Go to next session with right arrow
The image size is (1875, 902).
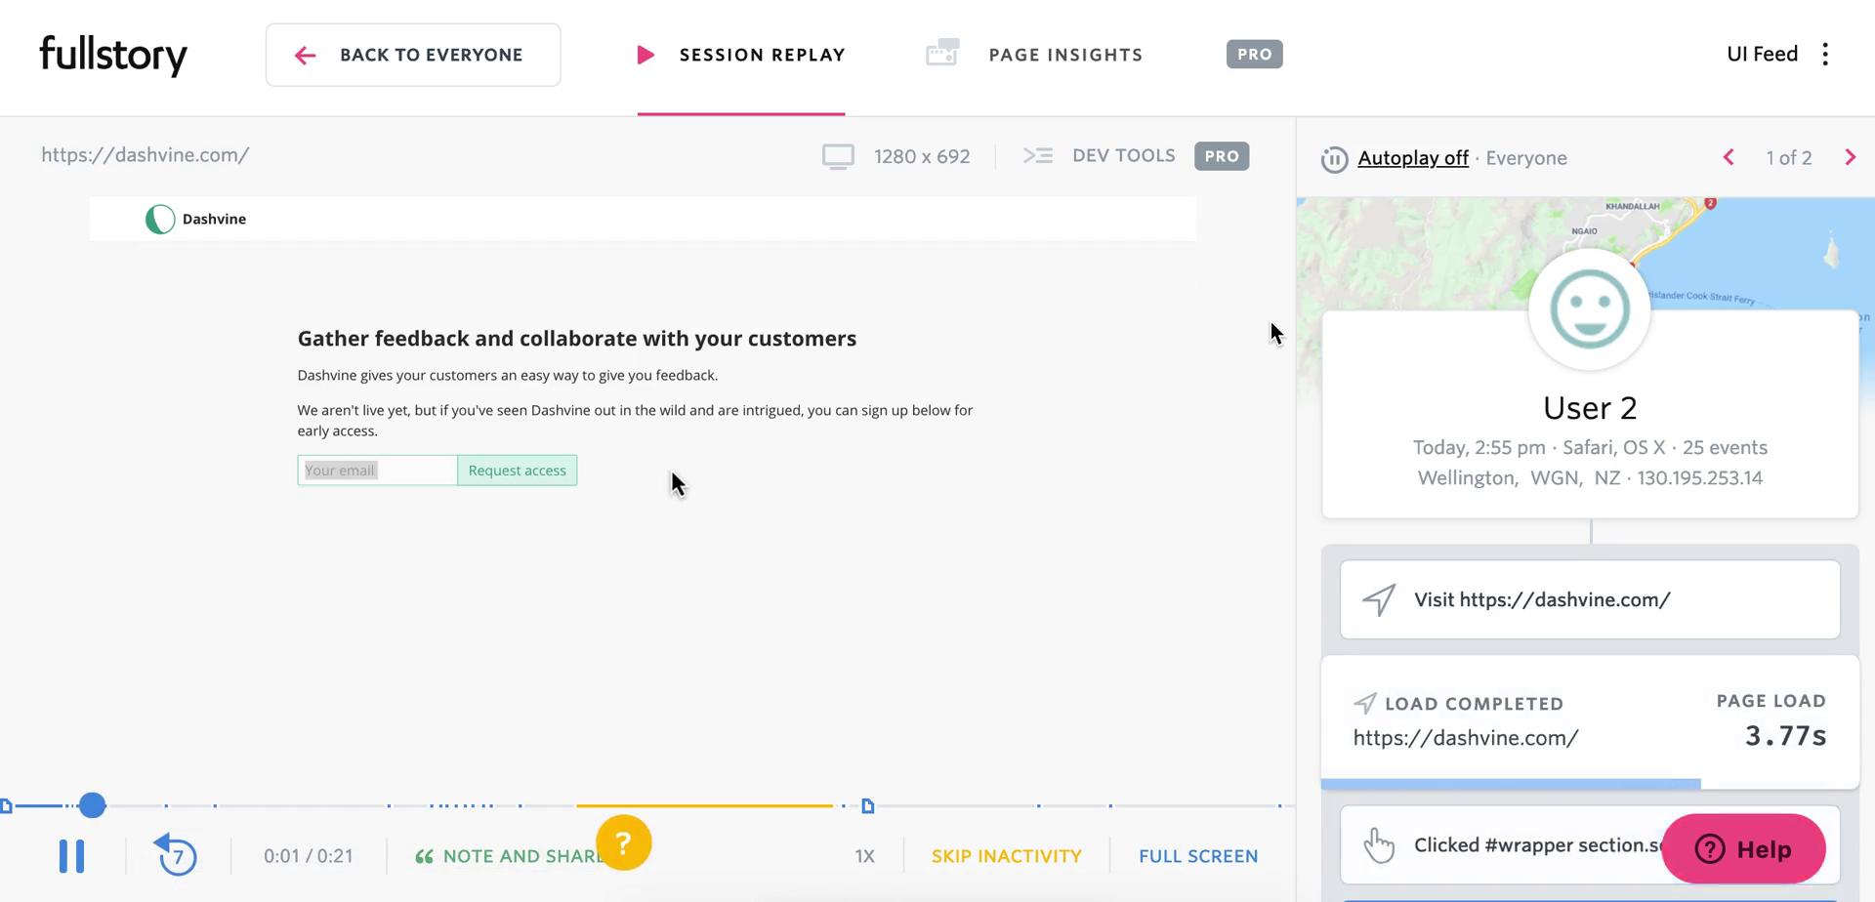1850,158
